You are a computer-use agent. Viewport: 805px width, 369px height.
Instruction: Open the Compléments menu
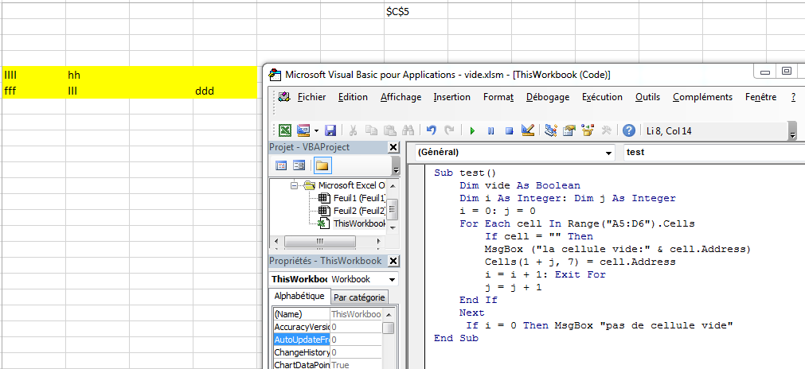[702, 97]
